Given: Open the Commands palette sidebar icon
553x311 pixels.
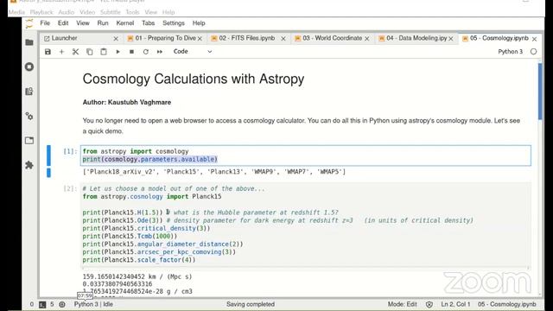Looking at the screenshot, I should pyautogui.click(x=29, y=92).
